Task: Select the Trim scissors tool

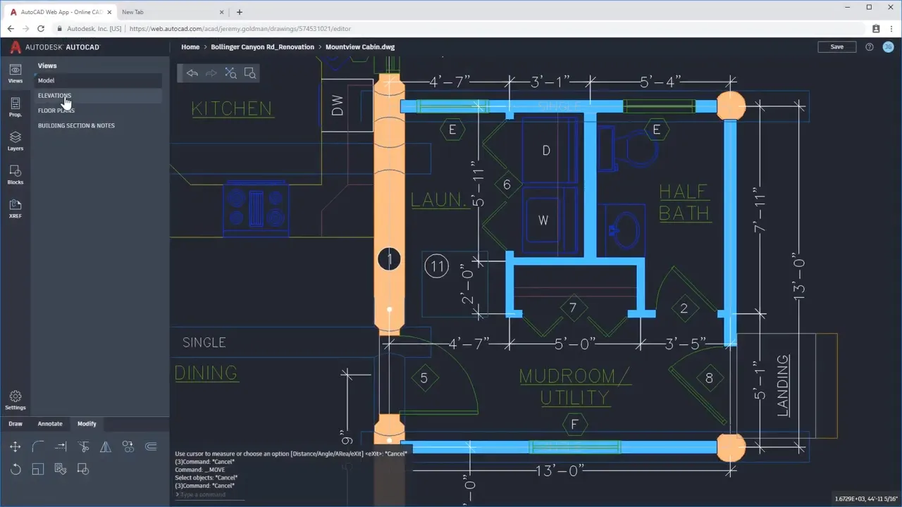Action: pos(83,446)
